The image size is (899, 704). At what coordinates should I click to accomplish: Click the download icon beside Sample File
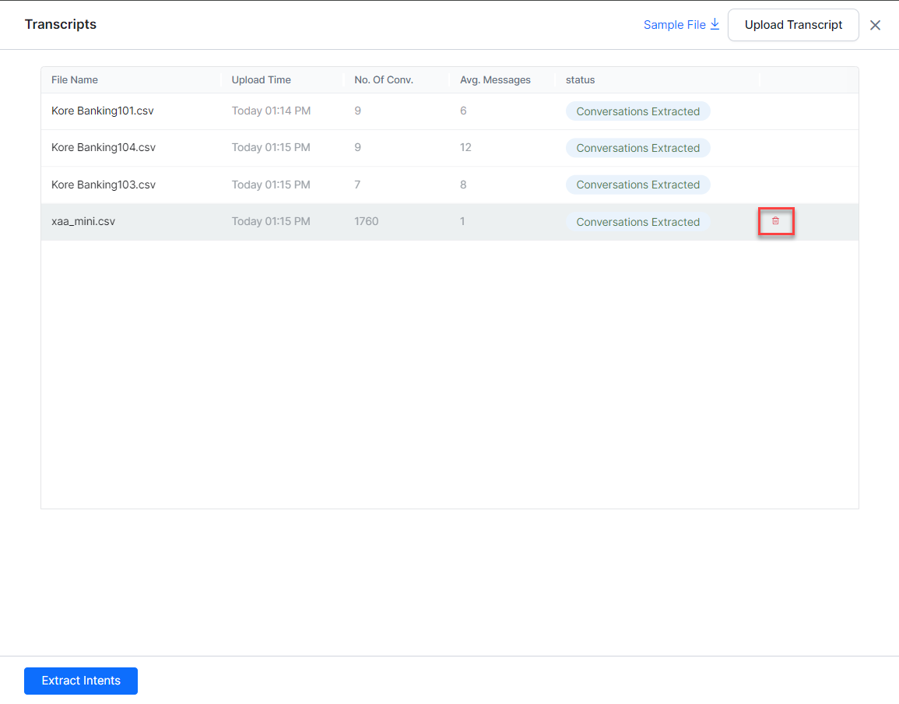[715, 25]
